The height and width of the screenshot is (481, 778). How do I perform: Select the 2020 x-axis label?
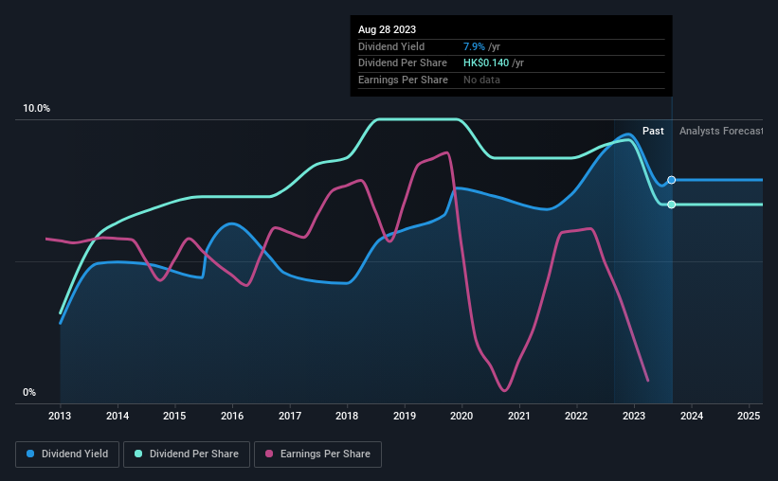(461, 416)
